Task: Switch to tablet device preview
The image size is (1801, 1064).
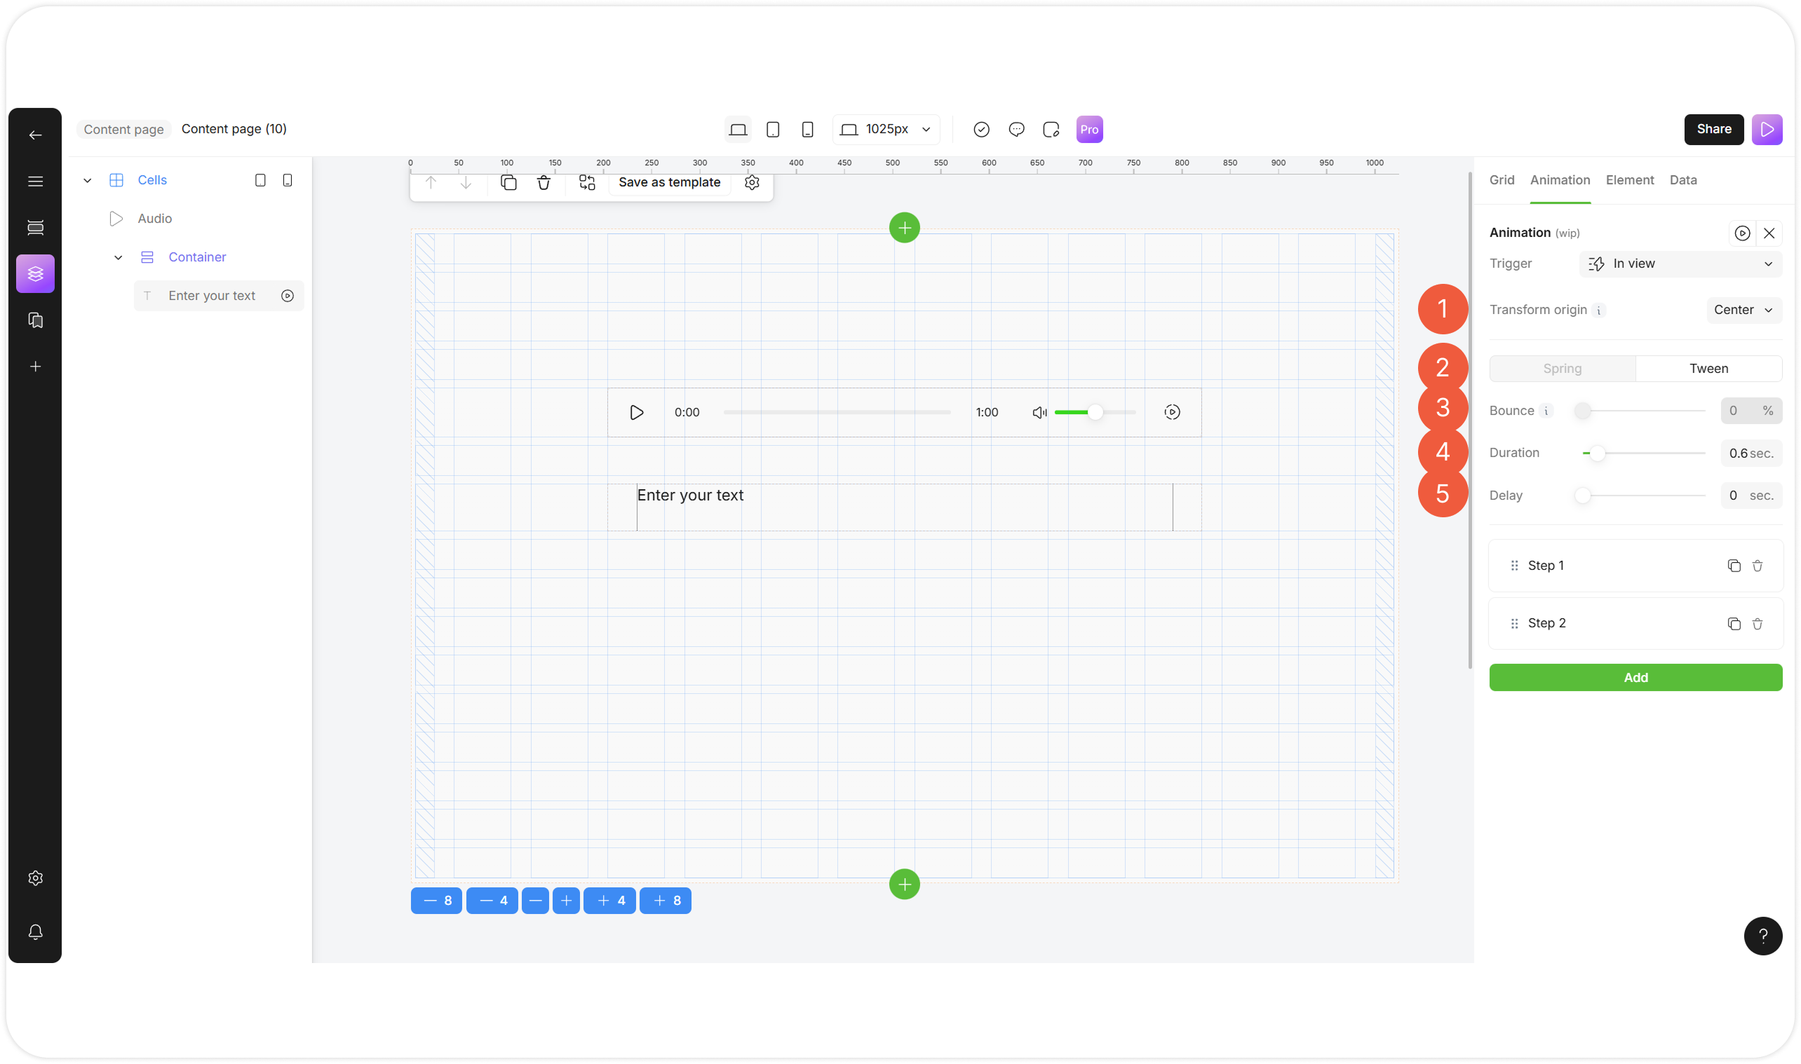Action: [772, 130]
